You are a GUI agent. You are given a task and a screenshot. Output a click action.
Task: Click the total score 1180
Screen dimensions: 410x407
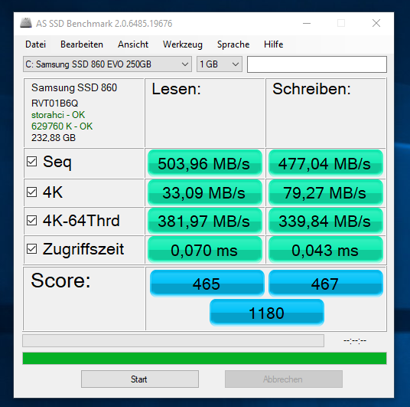click(x=267, y=313)
